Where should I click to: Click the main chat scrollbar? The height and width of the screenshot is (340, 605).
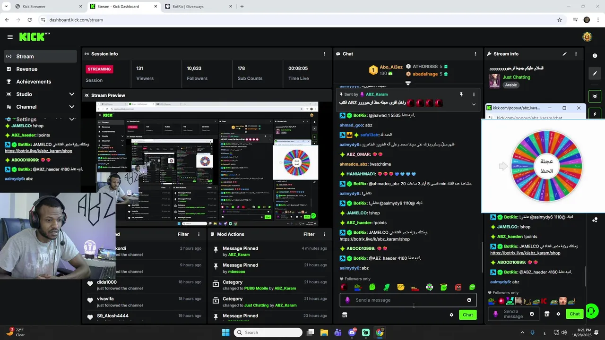(x=482, y=257)
